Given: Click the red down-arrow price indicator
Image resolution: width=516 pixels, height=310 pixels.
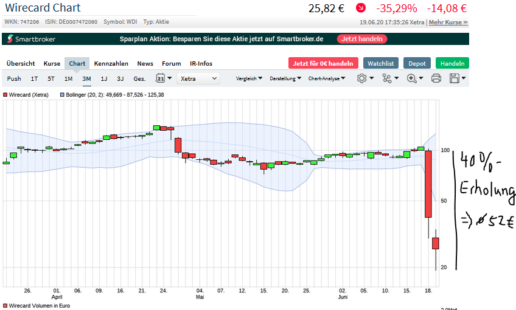Looking at the screenshot, I should [x=361, y=7].
